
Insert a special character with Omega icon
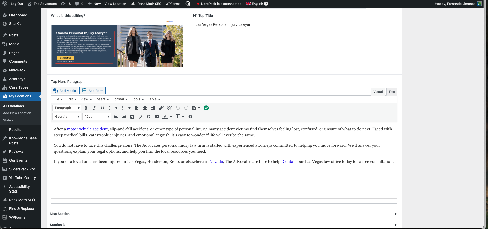tap(149, 117)
